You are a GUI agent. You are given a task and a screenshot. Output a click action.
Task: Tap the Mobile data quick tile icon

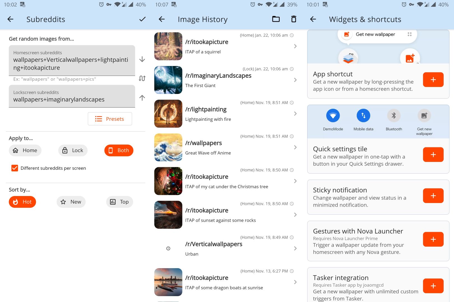click(x=363, y=115)
